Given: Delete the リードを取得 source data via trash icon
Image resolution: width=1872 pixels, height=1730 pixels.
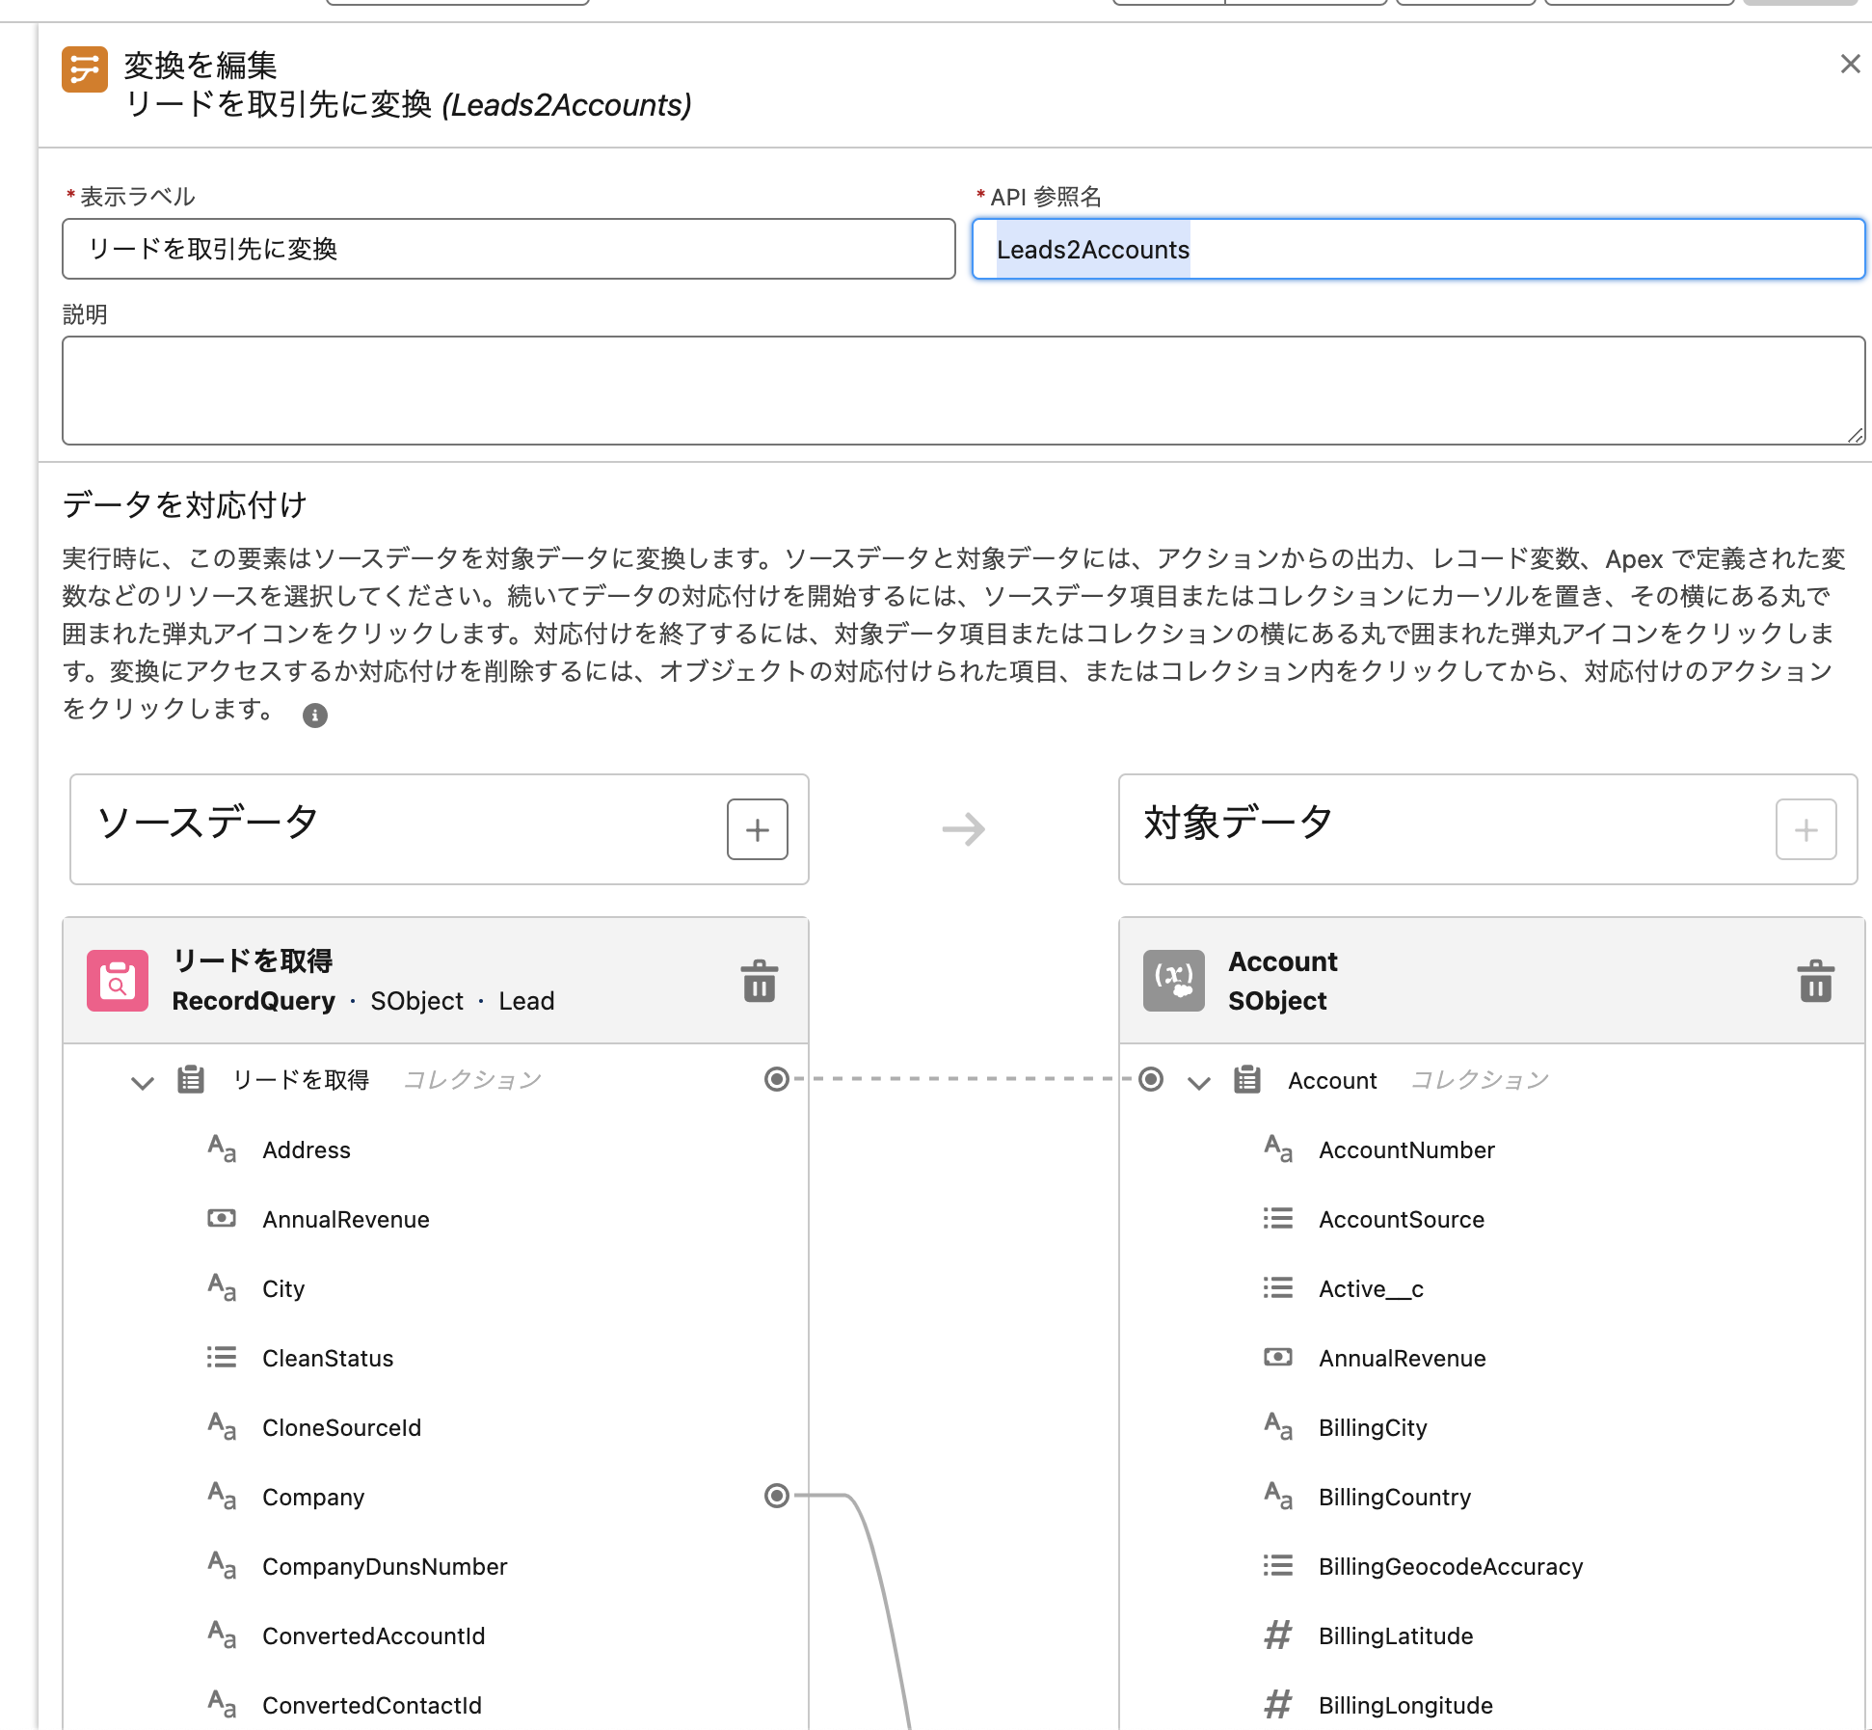Looking at the screenshot, I should (x=760, y=980).
